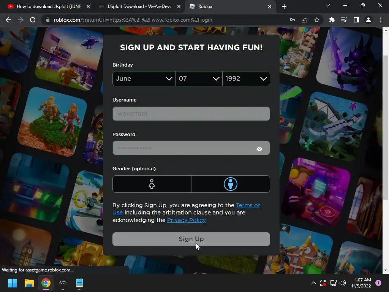Screen dimensions: 389x292
Task: Open the tab search chevron
Action: (x=328, y=5)
